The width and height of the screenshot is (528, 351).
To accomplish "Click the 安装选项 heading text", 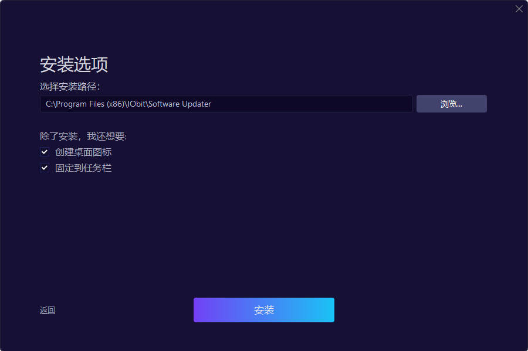I will pos(74,64).
